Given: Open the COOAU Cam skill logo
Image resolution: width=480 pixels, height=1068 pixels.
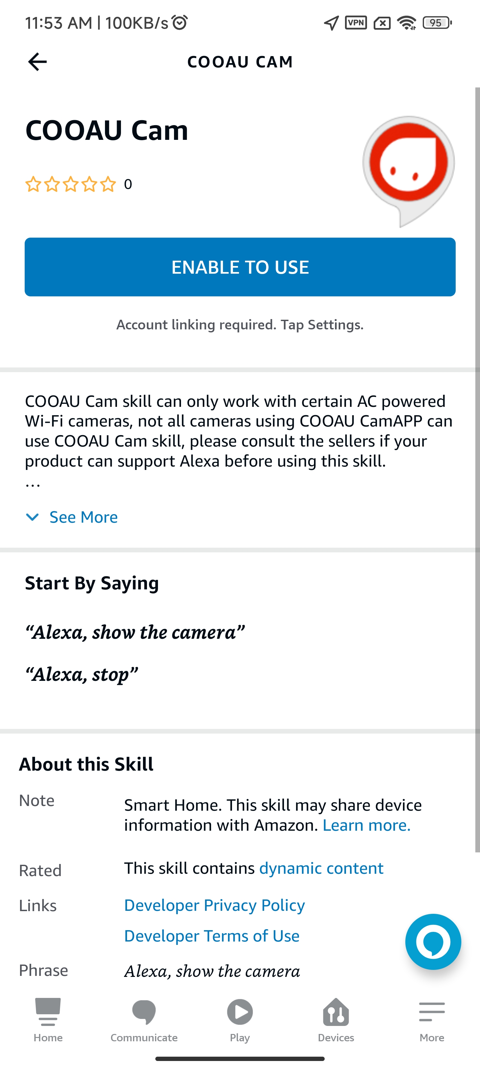Looking at the screenshot, I should pyautogui.click(x=408, y=171).
